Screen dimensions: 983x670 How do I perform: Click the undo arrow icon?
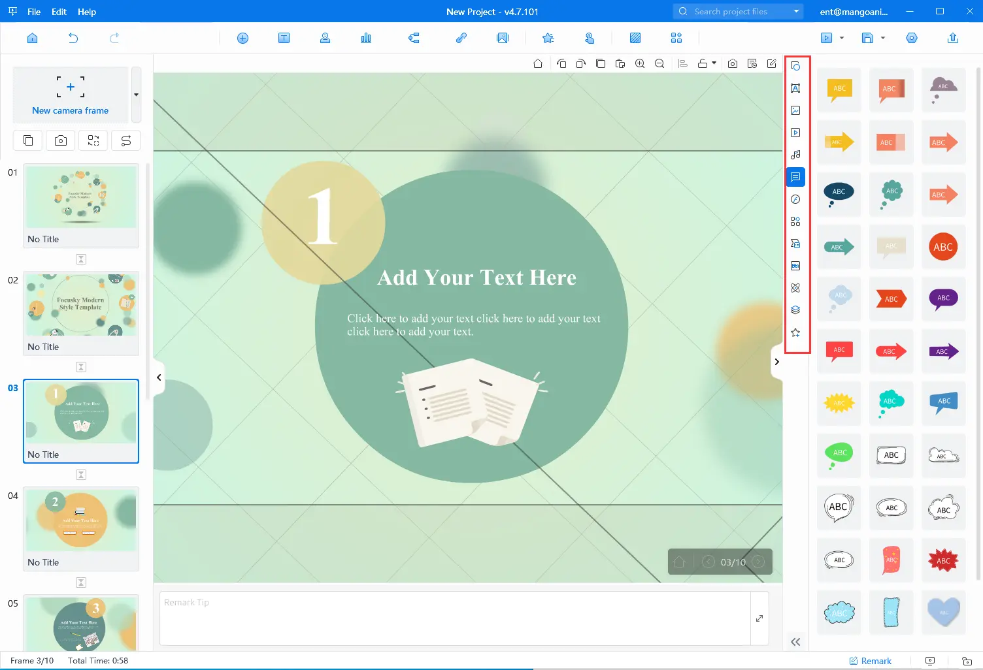coord(73,38)
